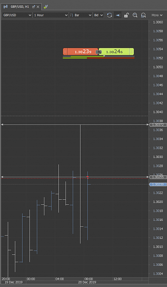The height and width of the screenshot is (287, 167).
Task: Click the 1.3060 value on price axis
Action: [158, 22]
